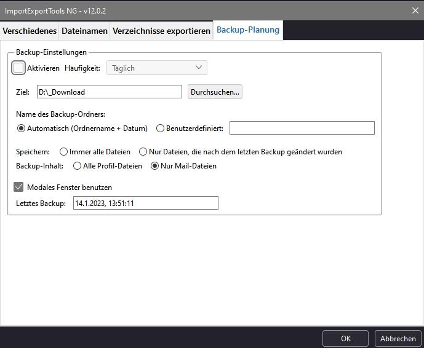Click the custom backup folder name field
Screen dimensions: 424x348
tap(302, 128)
